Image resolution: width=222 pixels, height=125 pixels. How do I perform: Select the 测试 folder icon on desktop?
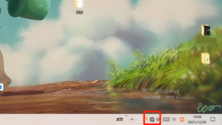[79, 4]
